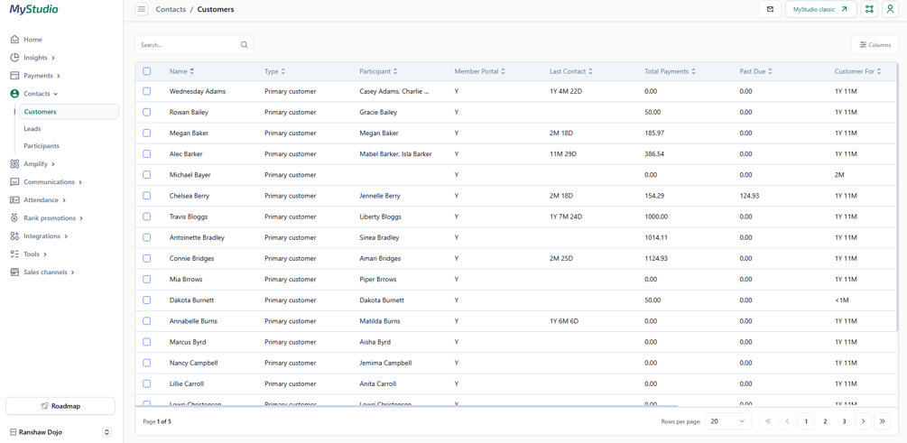Go to page 3
The image size is (907, 443).
click(x=844, y=421)
